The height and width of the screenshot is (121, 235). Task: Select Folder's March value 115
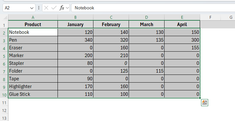146,71
